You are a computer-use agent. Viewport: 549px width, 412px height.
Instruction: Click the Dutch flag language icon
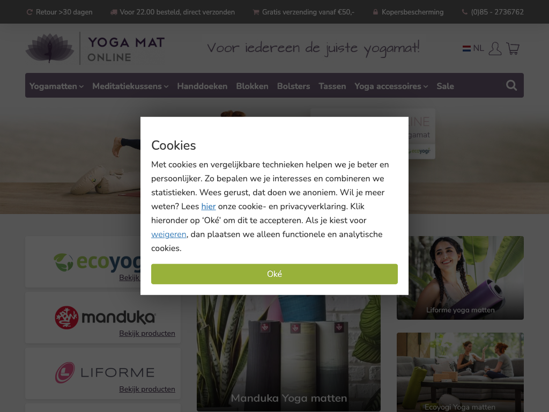click(x=466, y=48)
